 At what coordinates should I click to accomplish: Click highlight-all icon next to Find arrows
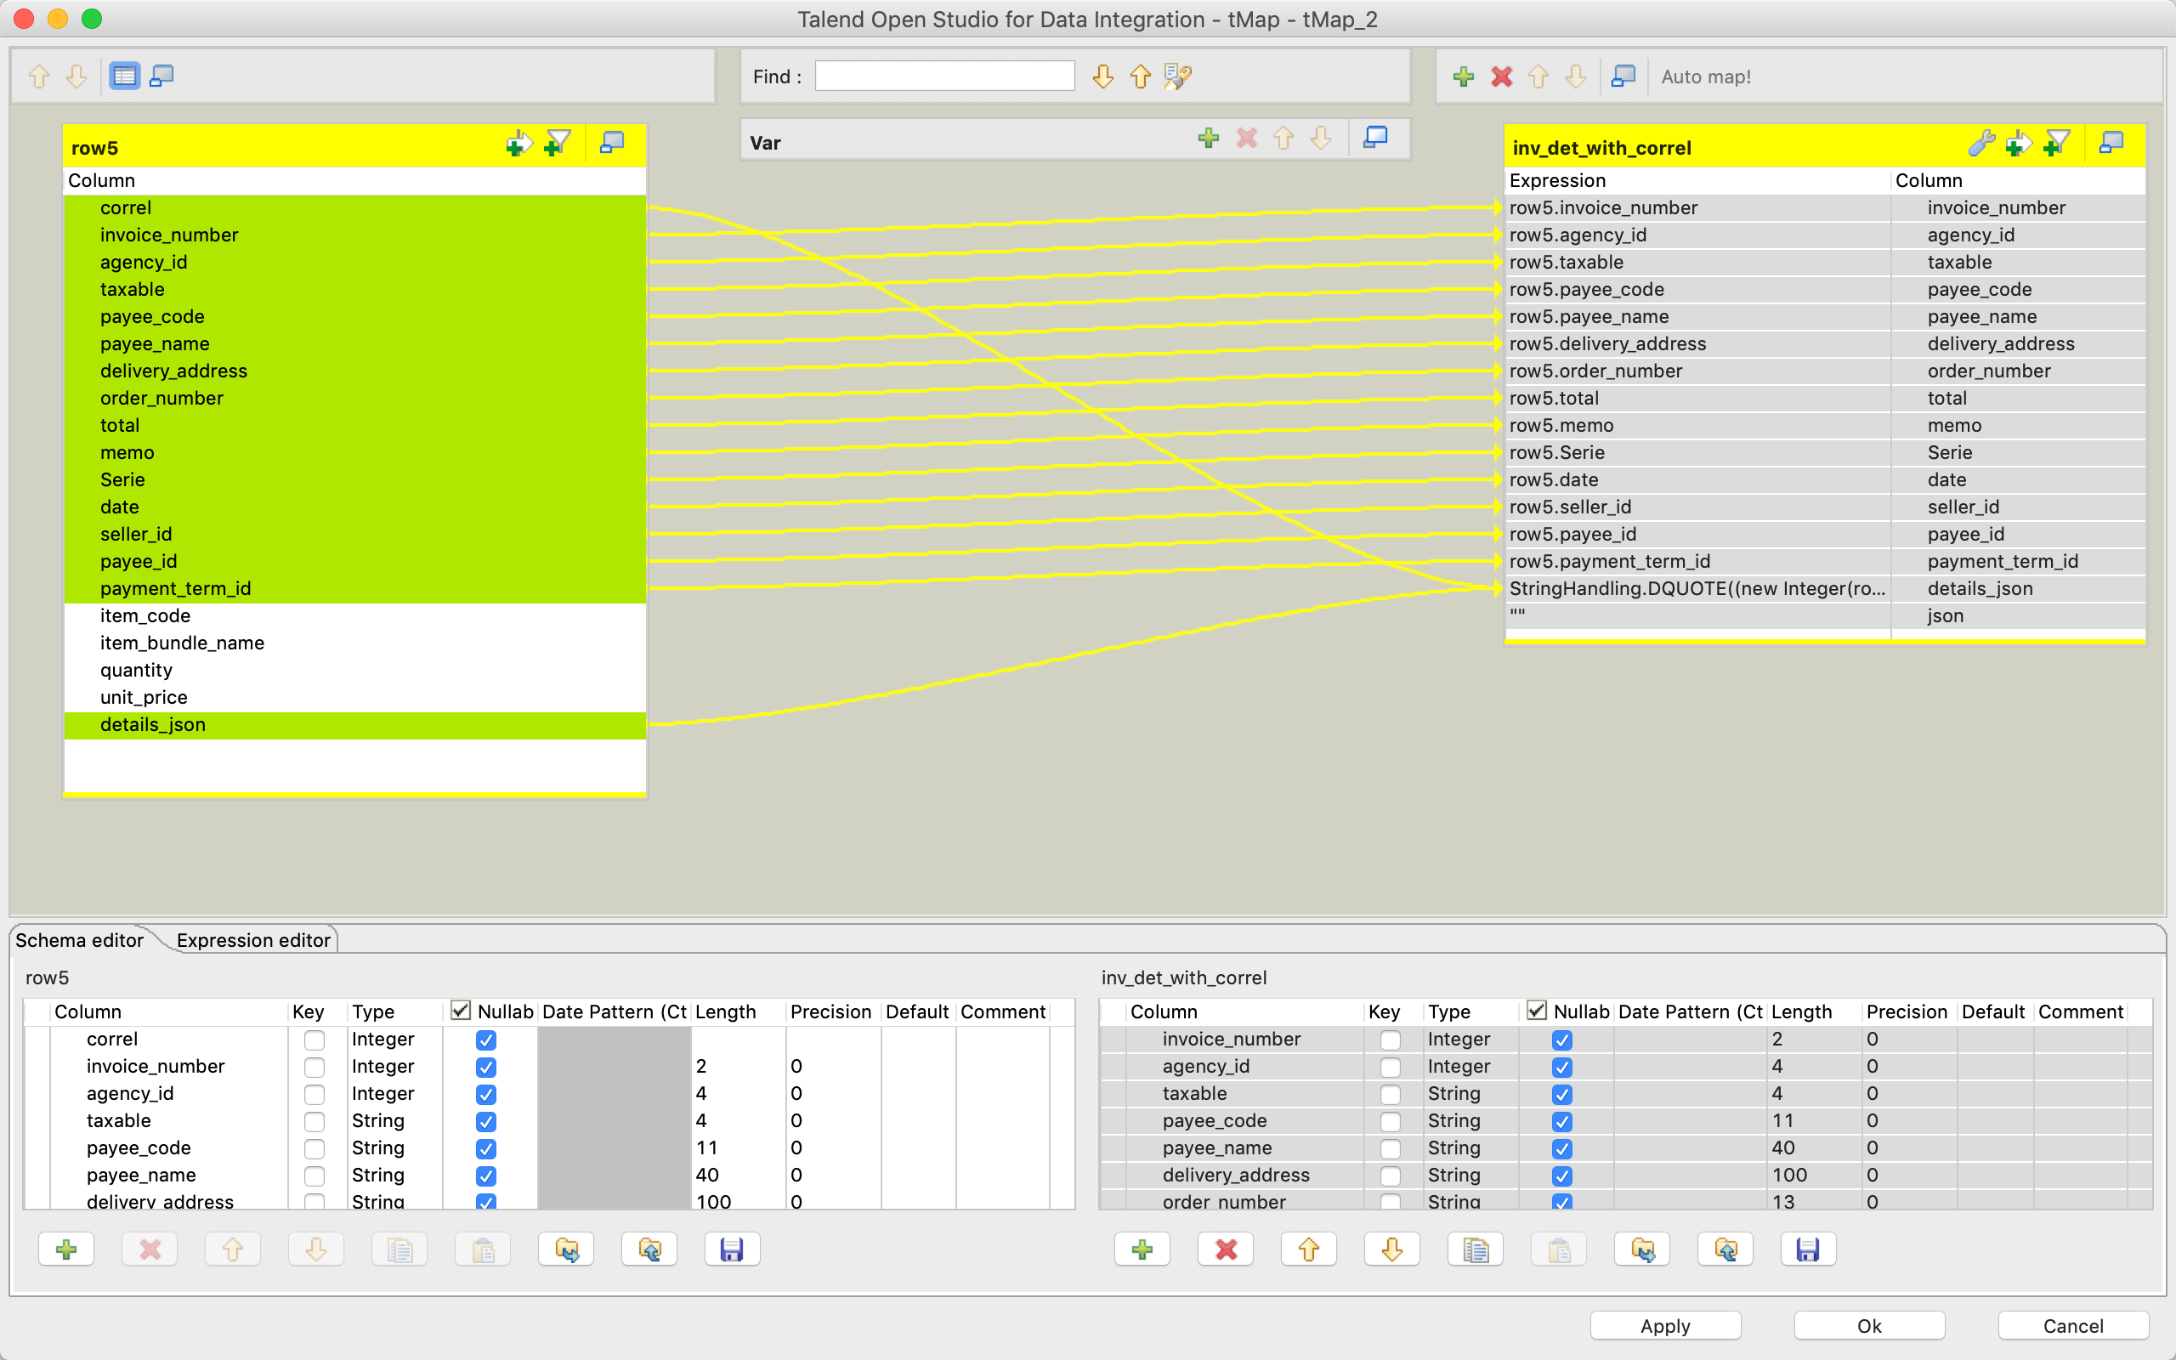pos(1178,76)
